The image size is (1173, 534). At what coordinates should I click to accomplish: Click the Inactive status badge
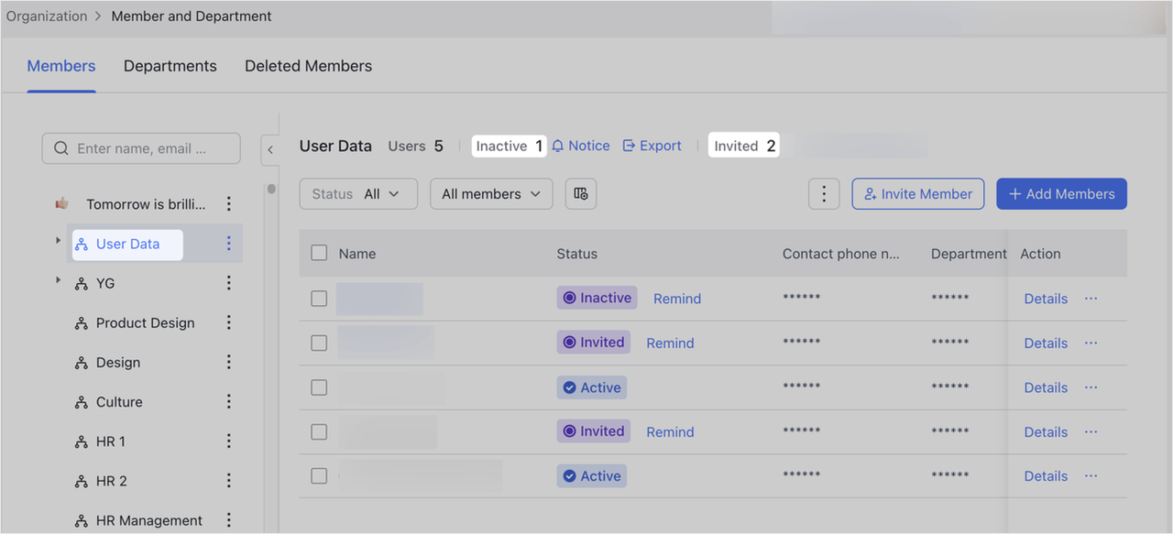[x=597, y=298]
